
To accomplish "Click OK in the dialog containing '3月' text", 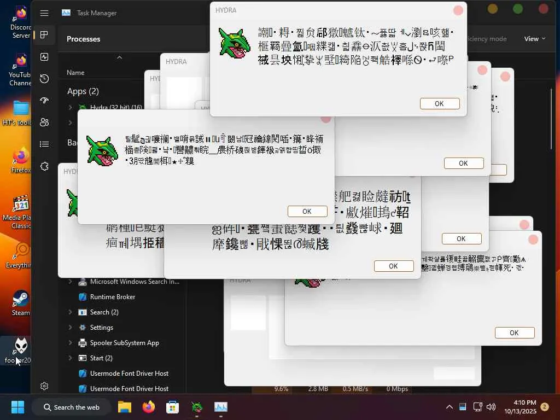I will tap(307, 212).
